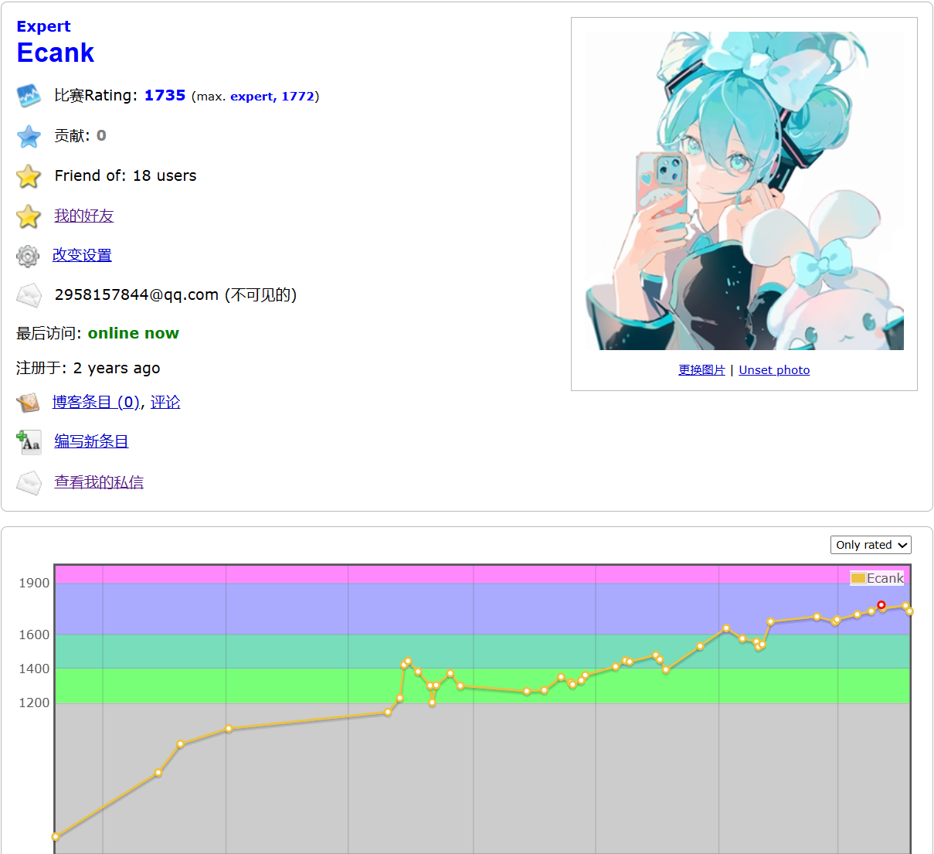
Task: Click the 更换图片 change photo link
Action: coord(702,370)
